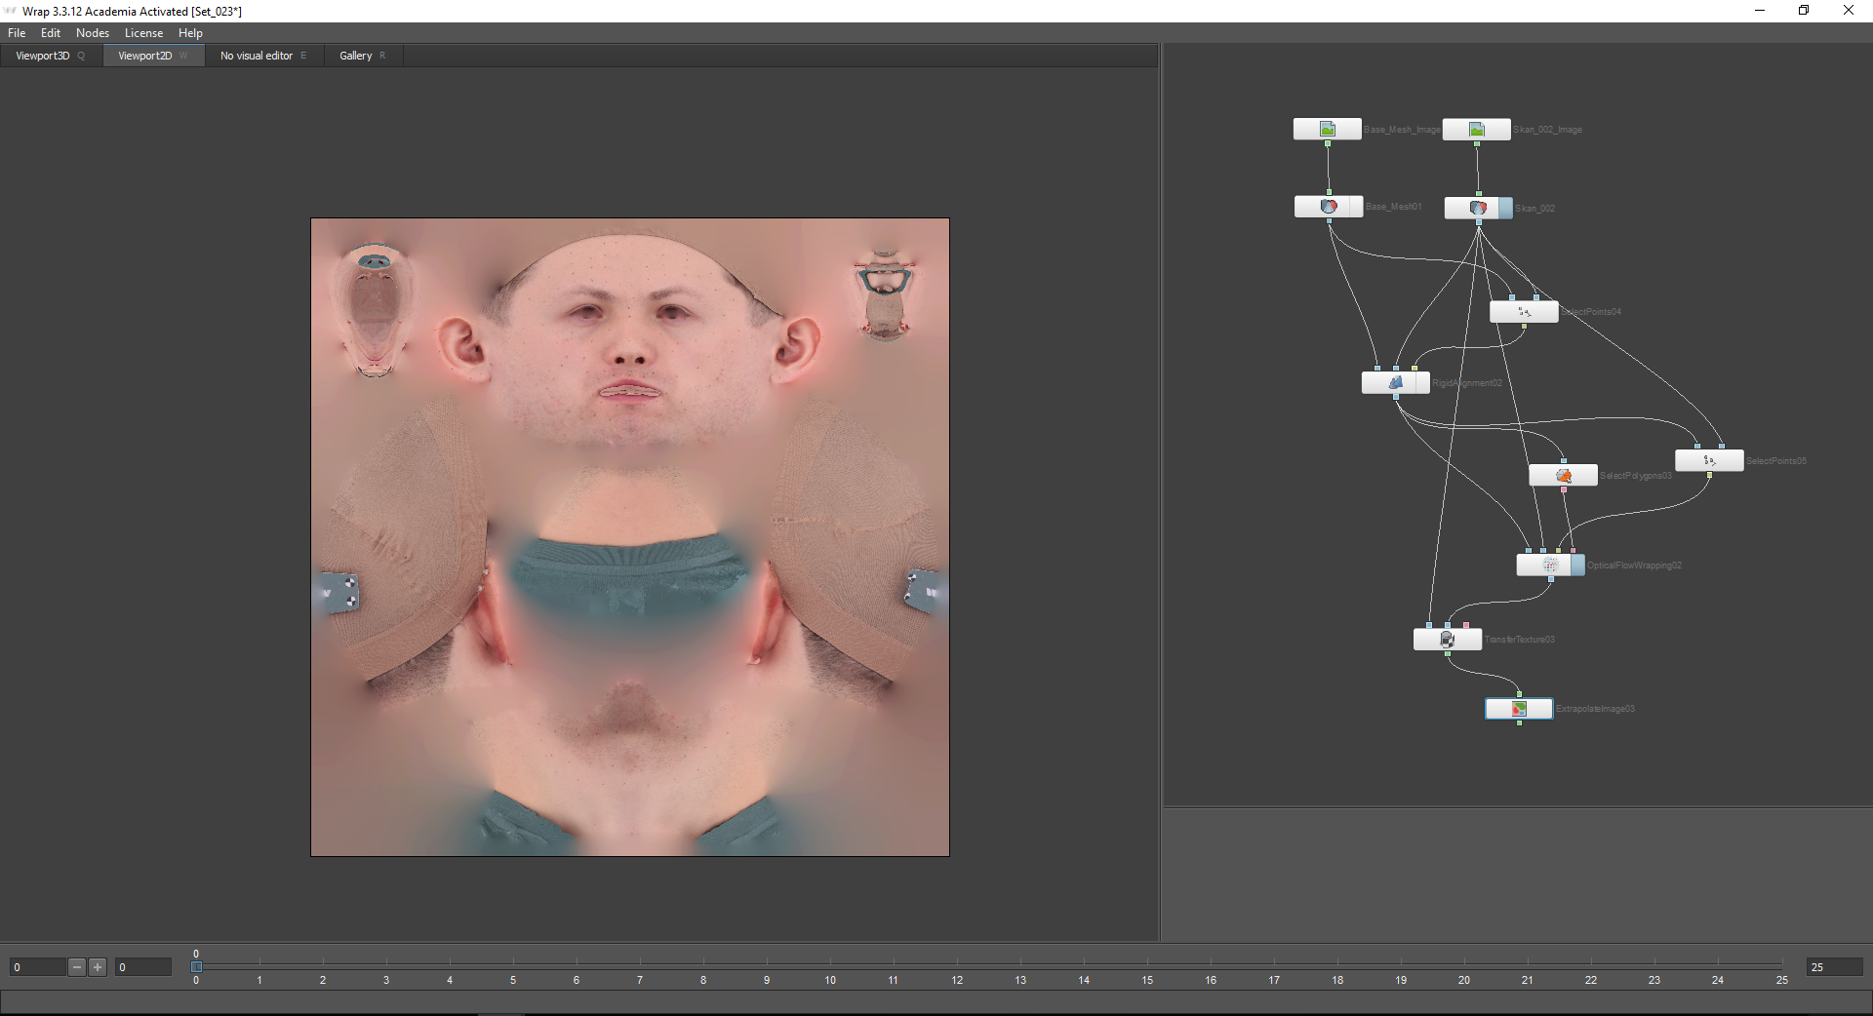
Task: Open the Nodes menu
Action: click(93, 33)
